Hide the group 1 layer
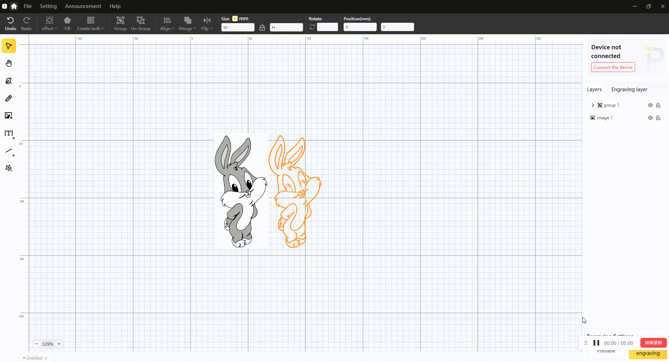Screen dimensions: 669x362 pos(650,105)
